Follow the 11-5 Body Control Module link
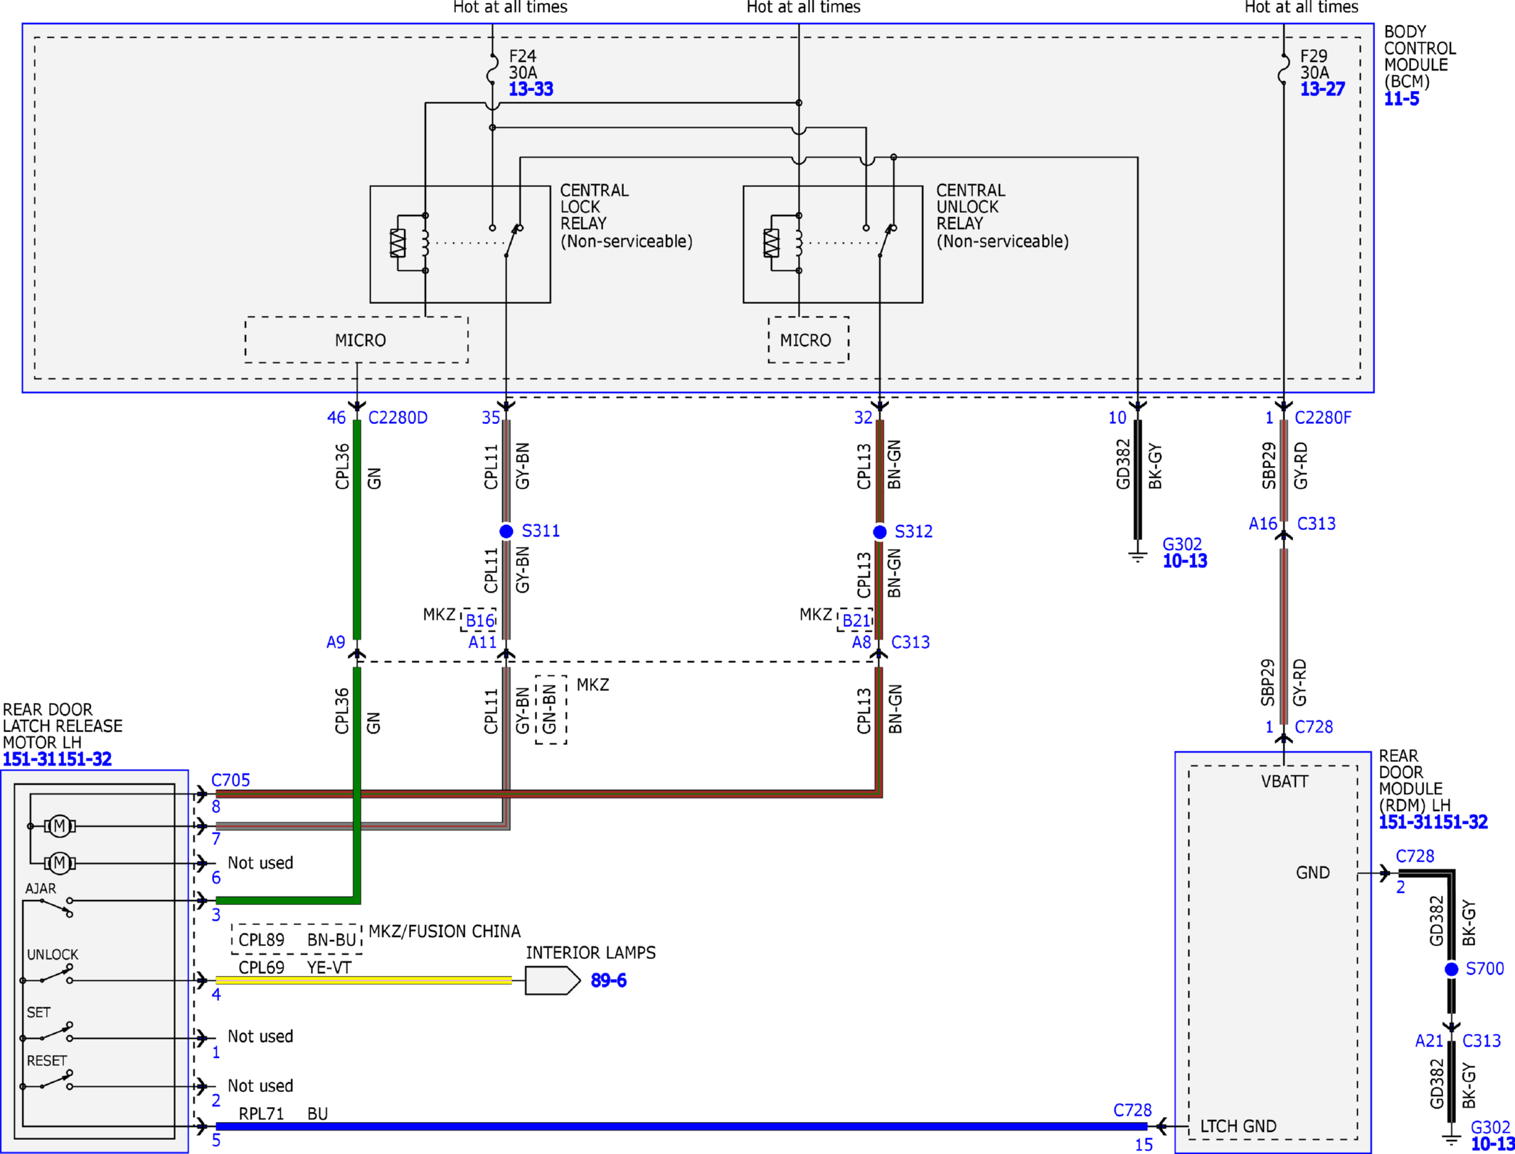Image resolution: width=1515 pixels, height=1154 pixels. (1401, 99)
